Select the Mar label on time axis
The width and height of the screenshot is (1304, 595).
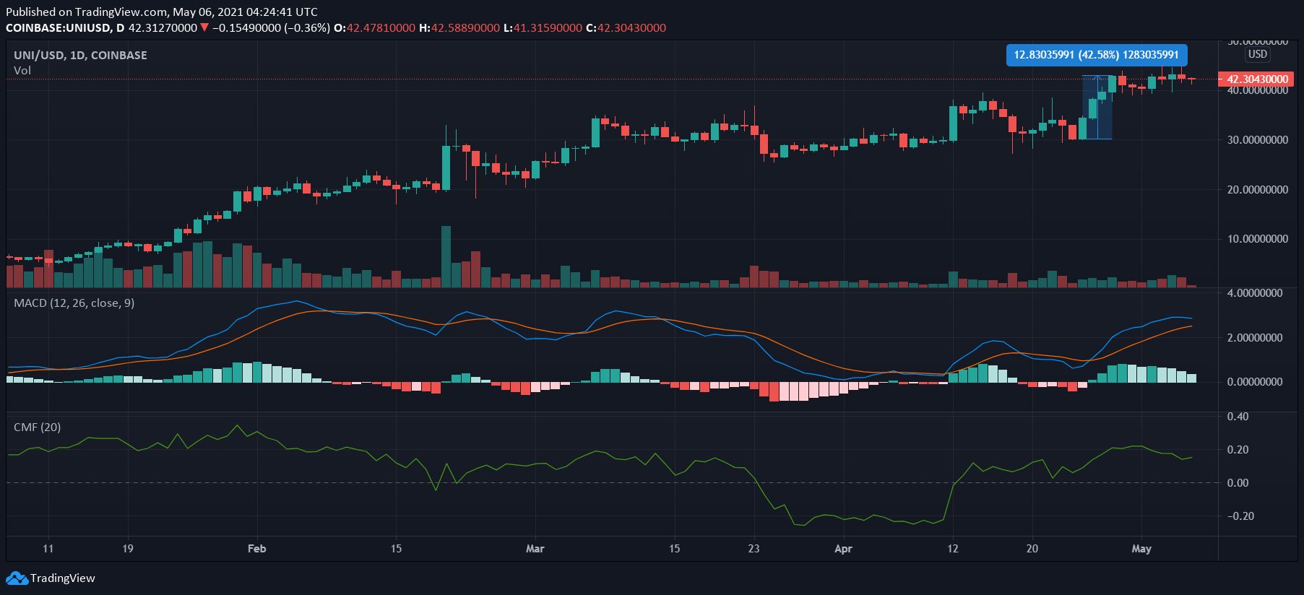tap(535, 548)
